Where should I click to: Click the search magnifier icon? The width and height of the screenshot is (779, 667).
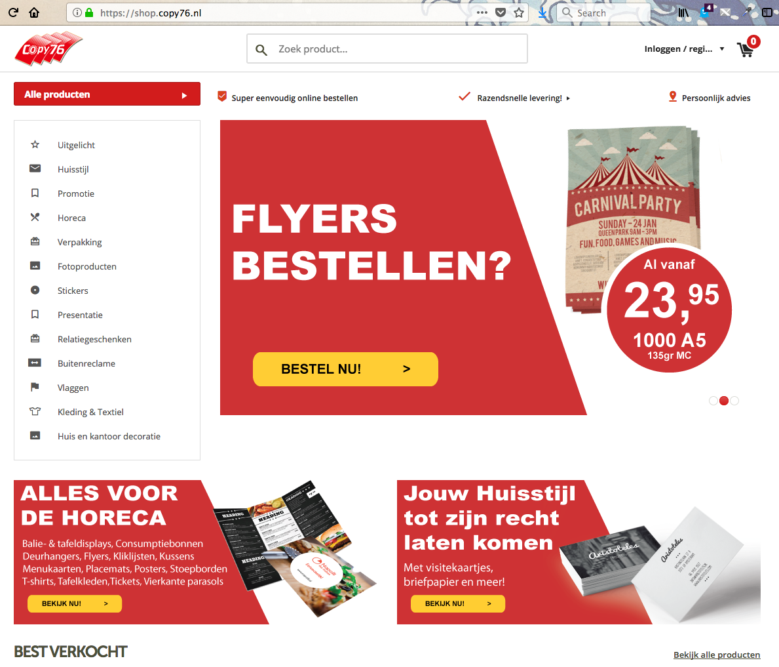(261, 49)
